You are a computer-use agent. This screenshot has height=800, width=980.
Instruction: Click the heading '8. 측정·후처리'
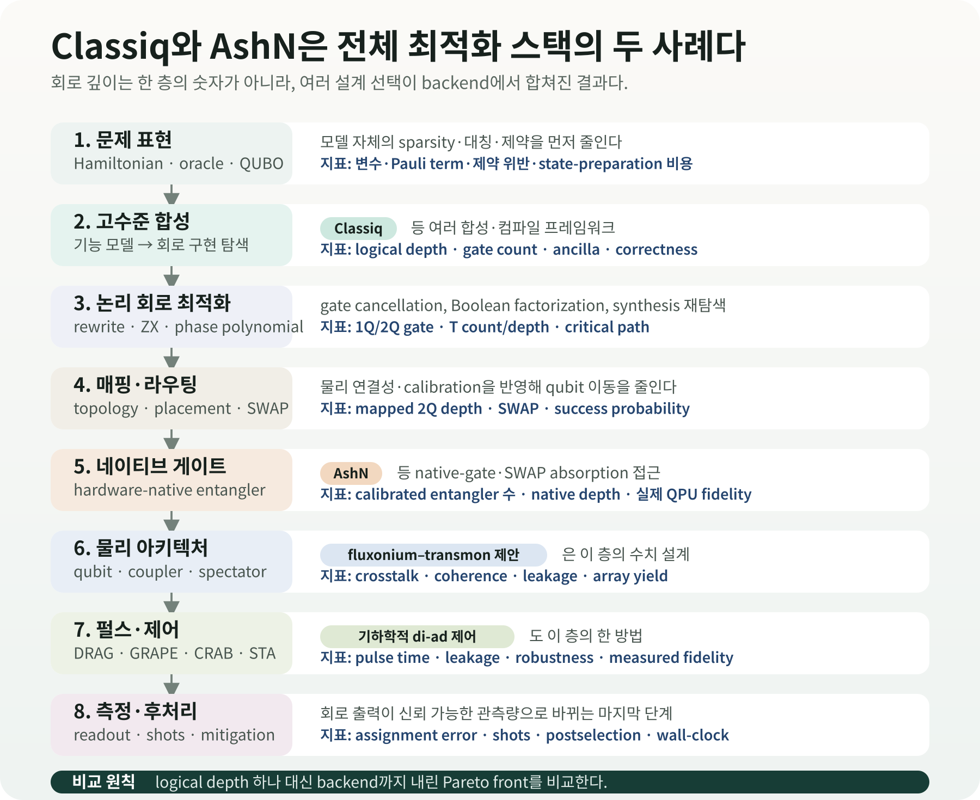coord(135,711)
